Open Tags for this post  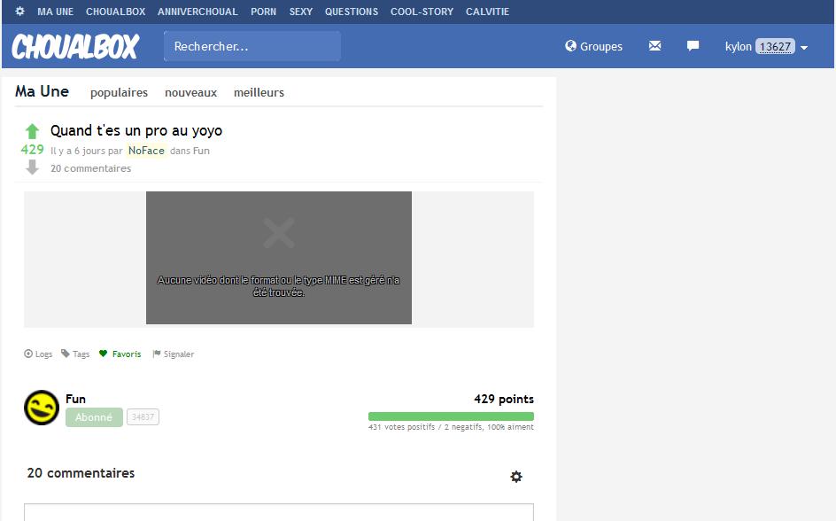pos(75,354)
